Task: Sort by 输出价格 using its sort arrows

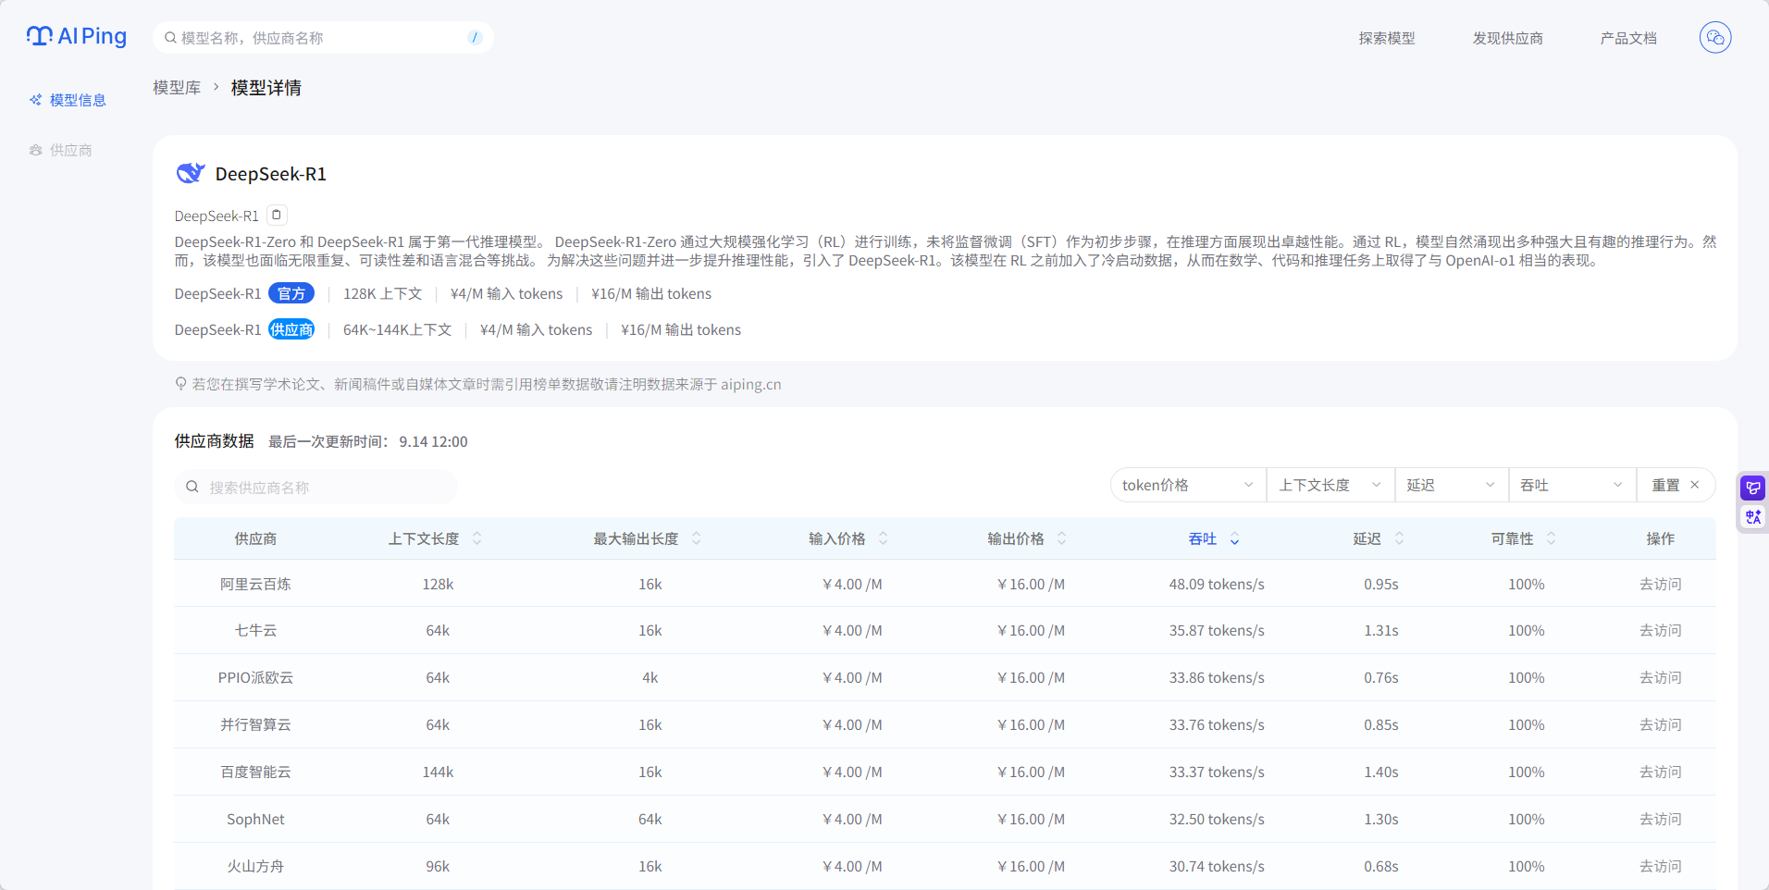Action: pos(1062,538)
